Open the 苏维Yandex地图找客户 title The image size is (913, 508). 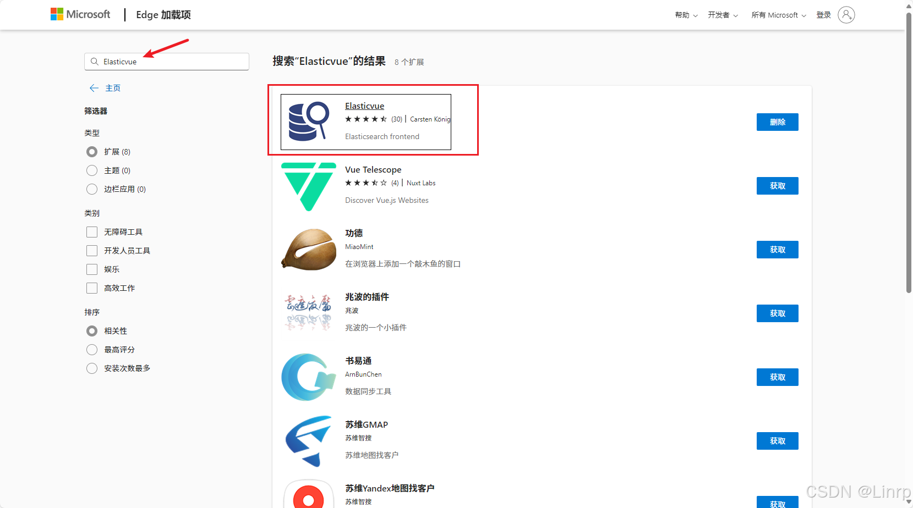coord(390,488)
